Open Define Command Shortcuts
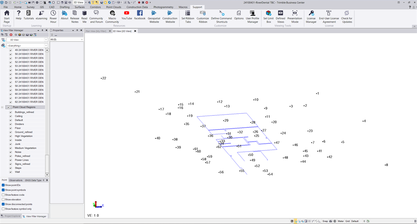Screen dimensions: 417x224 coord(221,17)
